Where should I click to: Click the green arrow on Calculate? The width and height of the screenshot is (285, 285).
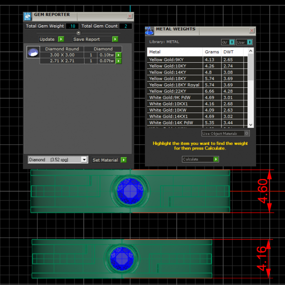[216, 159]
